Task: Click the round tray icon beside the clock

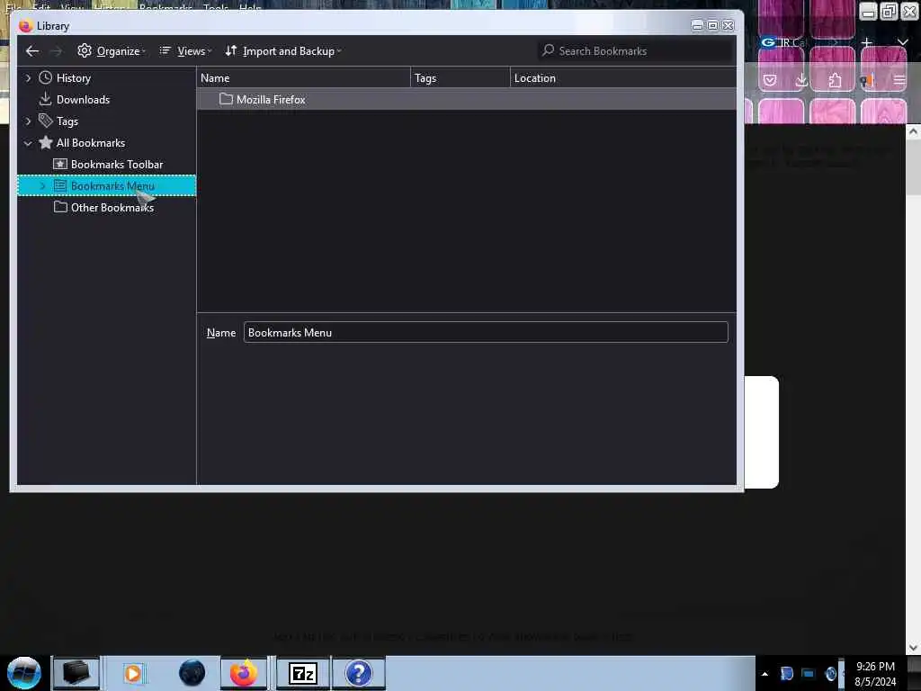Action: (831, 674)
